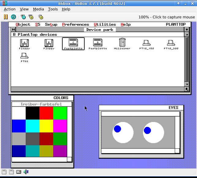Pick the dark red color swatch
197x178 pixels.
(46, 139)
